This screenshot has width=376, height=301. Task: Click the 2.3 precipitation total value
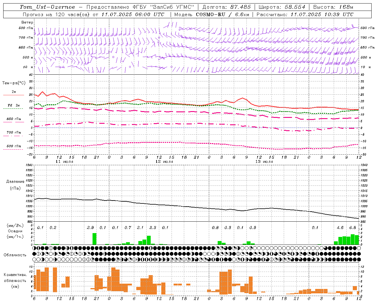pos(153,228)
